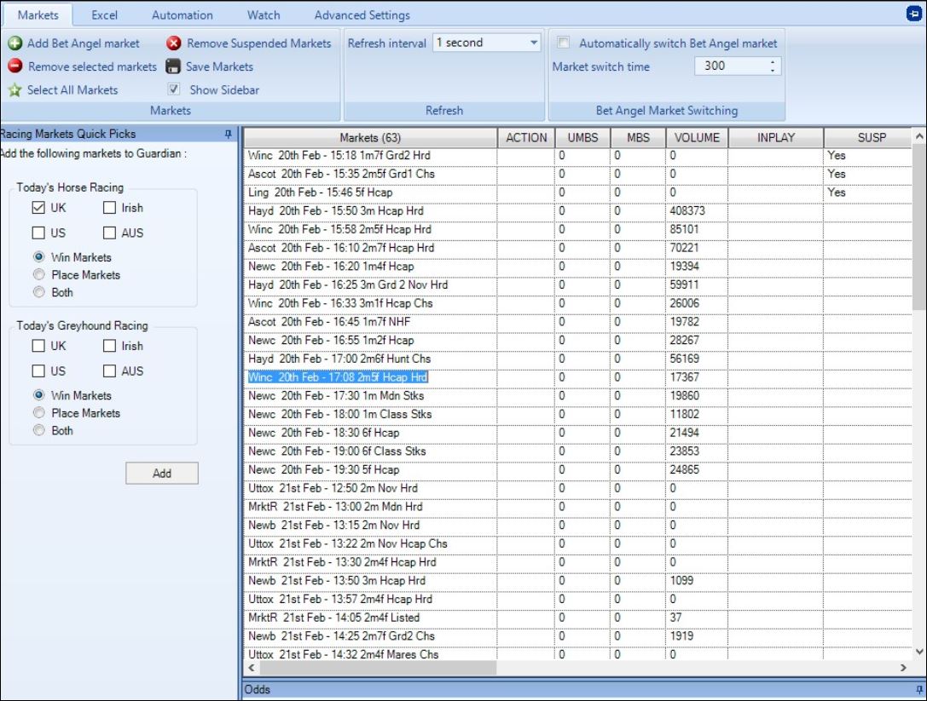Check AUS under Today's Horse Racing

click(109, 233)
